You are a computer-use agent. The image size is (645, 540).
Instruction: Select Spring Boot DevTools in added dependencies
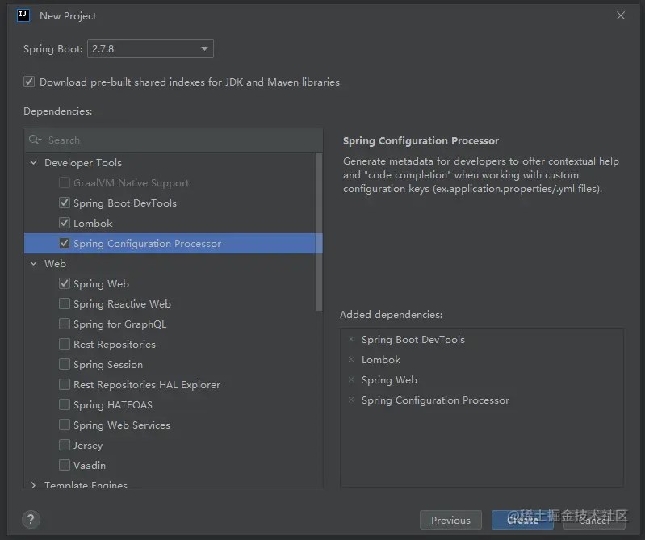413,339
